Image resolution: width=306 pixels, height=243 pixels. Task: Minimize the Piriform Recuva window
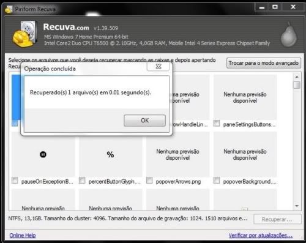262,7
